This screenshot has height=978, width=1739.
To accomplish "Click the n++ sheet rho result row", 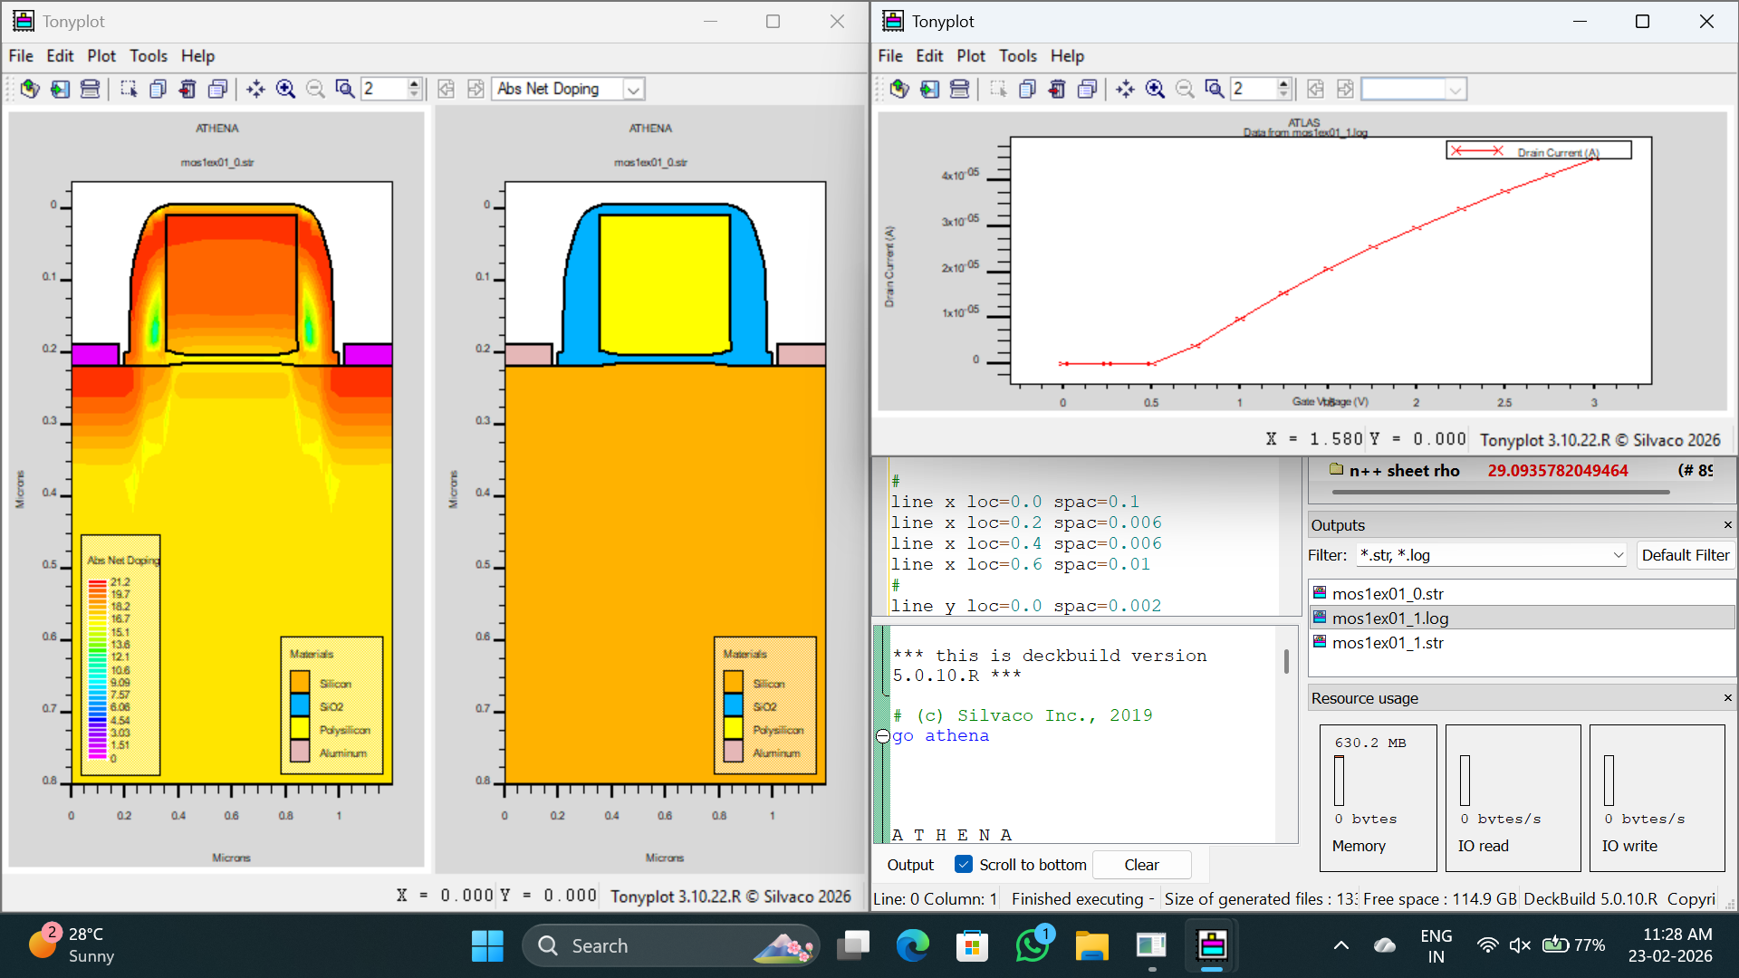I will [1522, 471].
